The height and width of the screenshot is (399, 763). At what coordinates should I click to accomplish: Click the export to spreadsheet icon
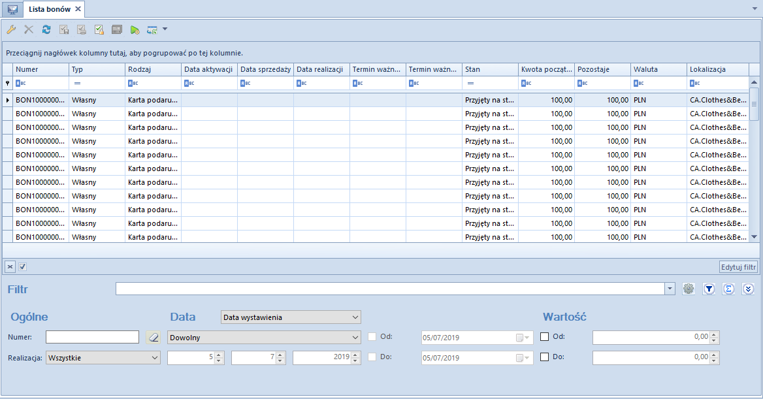152,29
